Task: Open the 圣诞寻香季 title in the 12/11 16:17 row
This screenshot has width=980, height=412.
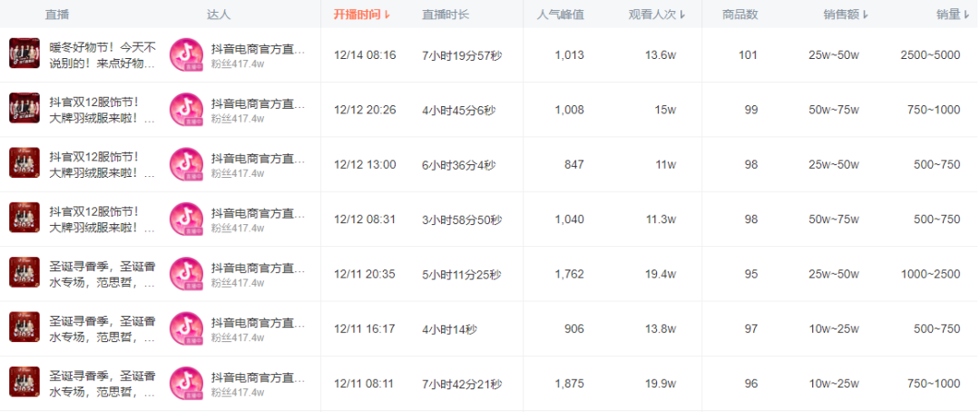Action: tap(103, 329)
